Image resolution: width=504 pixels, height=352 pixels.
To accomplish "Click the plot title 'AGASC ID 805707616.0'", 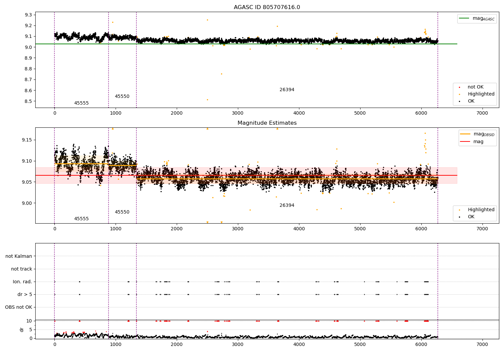I will pyautogui.click(x=267, y=7).
